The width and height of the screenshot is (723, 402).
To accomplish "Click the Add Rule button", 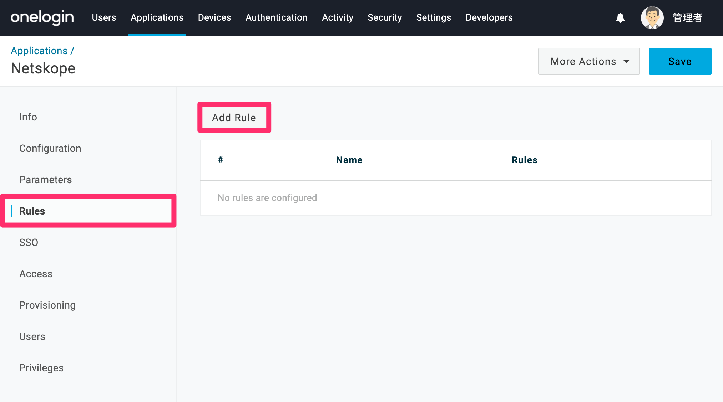I will [234, 118].
